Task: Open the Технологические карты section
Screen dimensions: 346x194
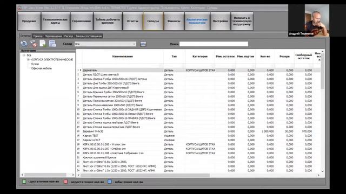Action: click(x=55, y=21)
